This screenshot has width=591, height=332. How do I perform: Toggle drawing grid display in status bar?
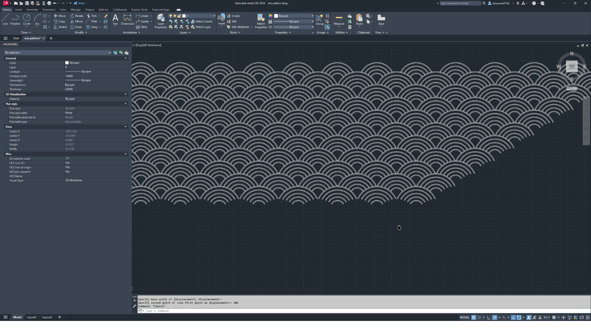point(473,318)
